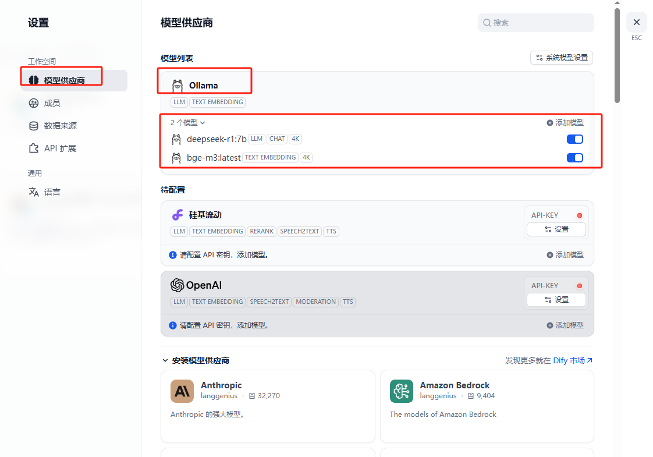Click the deepseek-r1:7b model icon

click(x=176, y=139)
